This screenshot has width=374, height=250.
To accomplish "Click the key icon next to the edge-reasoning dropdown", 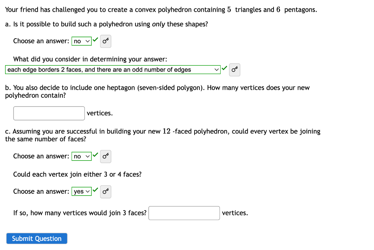I will [234, 69].
